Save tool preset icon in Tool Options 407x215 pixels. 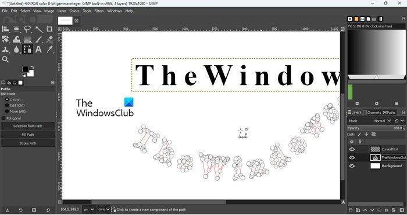pos(7,210)
